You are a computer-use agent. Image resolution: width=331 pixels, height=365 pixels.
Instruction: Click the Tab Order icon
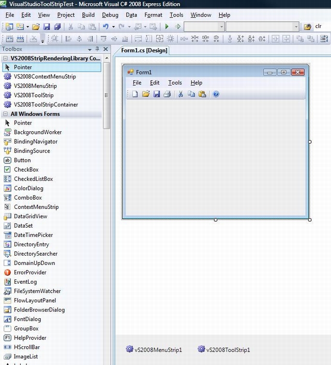click(x=324, y=39)
